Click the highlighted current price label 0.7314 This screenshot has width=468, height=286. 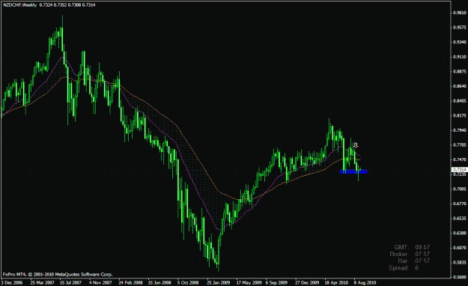pos(459,169)
